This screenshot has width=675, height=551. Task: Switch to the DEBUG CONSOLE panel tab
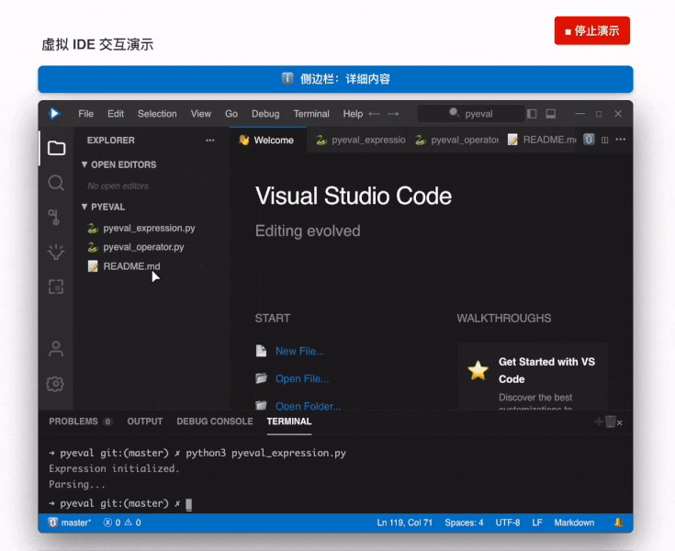pyautogui.click(x=214, y=422)
